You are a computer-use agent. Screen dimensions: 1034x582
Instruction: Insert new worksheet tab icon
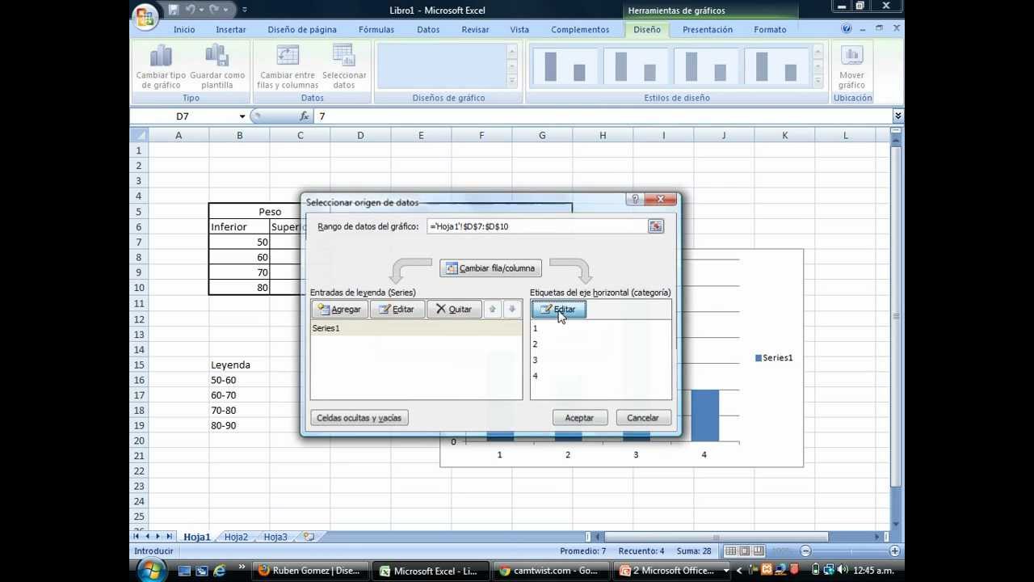309,537
